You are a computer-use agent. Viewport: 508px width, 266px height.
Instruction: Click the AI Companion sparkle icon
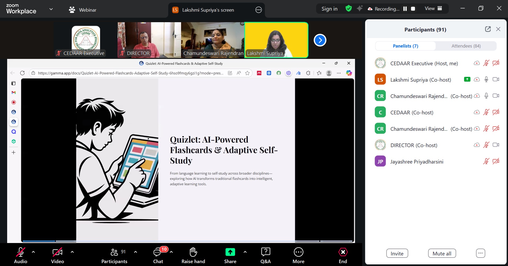[x=359, y=9]
